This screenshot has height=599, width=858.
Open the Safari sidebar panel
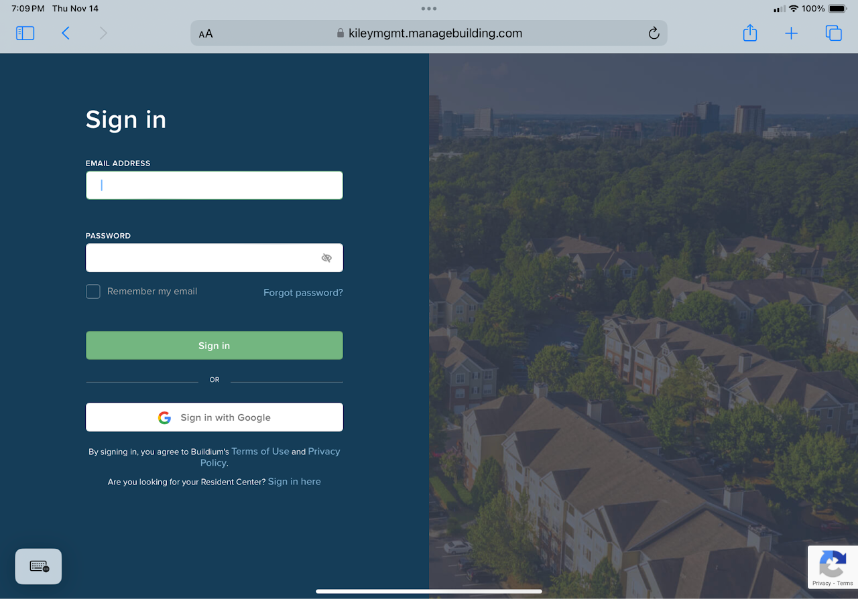25,33
